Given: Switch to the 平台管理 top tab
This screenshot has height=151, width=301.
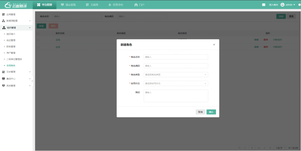Looking at the screenshot, I should pos(45,5).
